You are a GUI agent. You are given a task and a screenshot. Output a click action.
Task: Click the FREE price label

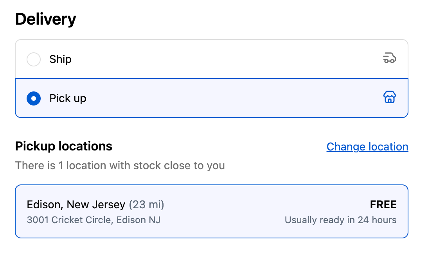(x=383, y=205)
